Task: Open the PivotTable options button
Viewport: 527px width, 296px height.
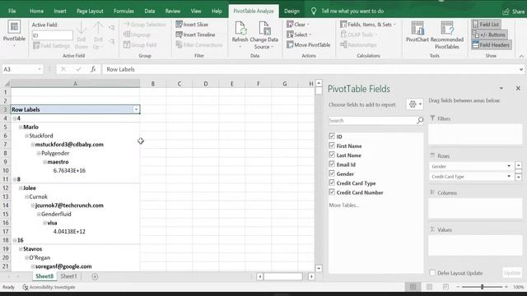Action: (14, 34)
